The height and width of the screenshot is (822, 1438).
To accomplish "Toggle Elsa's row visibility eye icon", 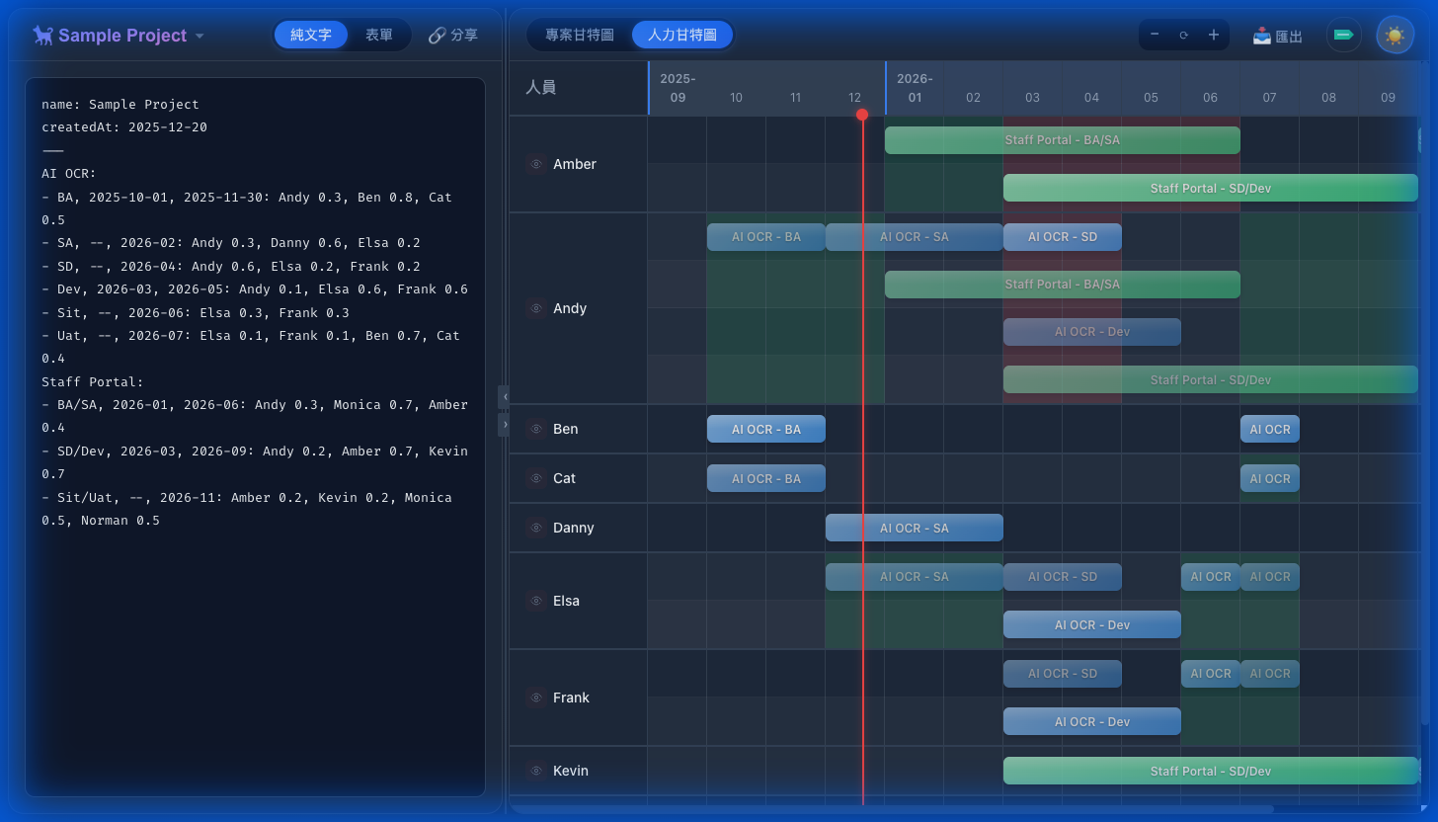I will [536, 601].
